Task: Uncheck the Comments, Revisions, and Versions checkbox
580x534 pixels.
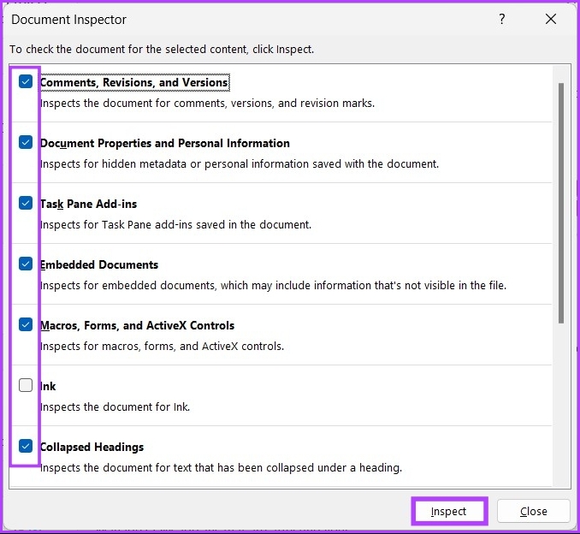Action: coord(26,82)
